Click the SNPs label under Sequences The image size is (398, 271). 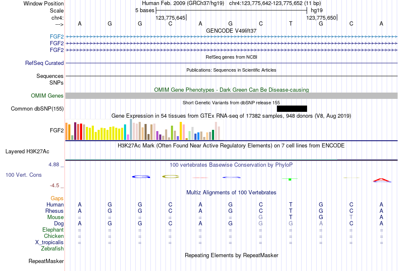click(x=57, y=83)
